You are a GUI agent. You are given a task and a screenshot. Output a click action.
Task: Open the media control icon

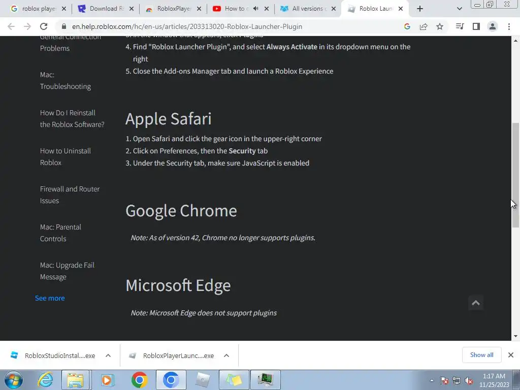460,26
